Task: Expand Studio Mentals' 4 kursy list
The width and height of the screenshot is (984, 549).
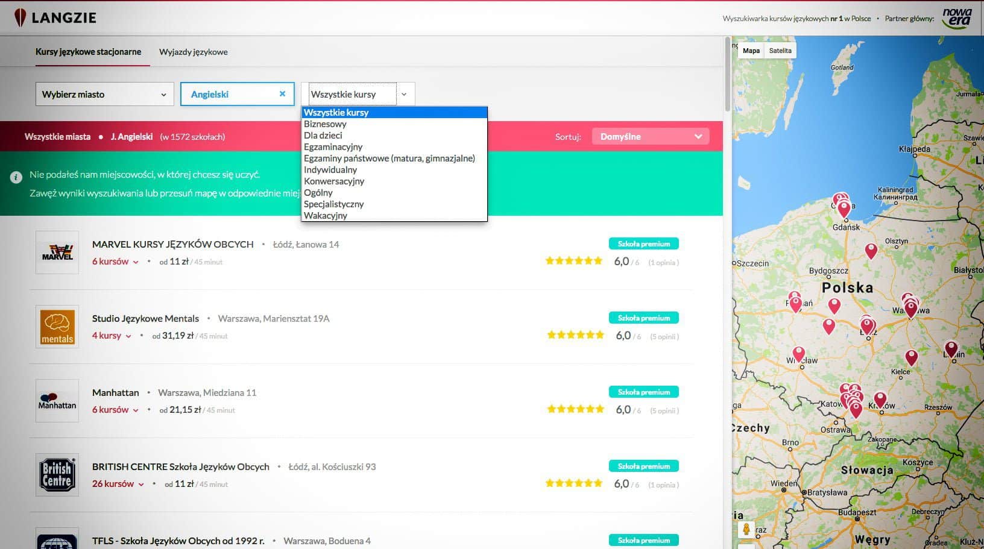Action: [x=112, y=336]
